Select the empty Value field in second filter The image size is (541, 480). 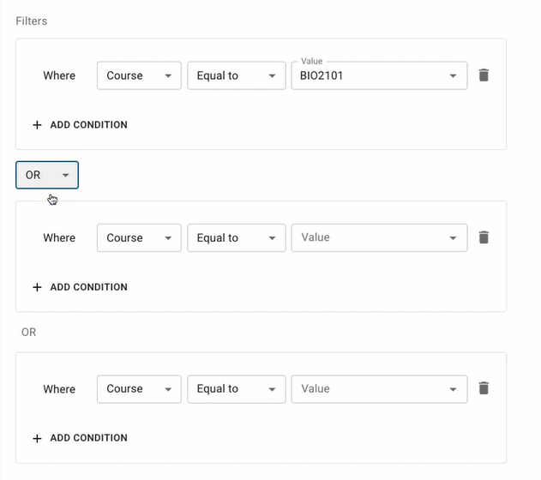tap(379, 238)
